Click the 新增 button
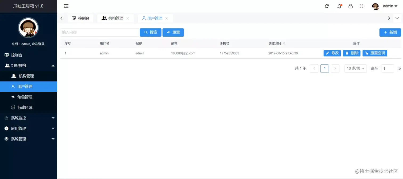The width and height of the screenshot is (403, 179). (390, 32)
